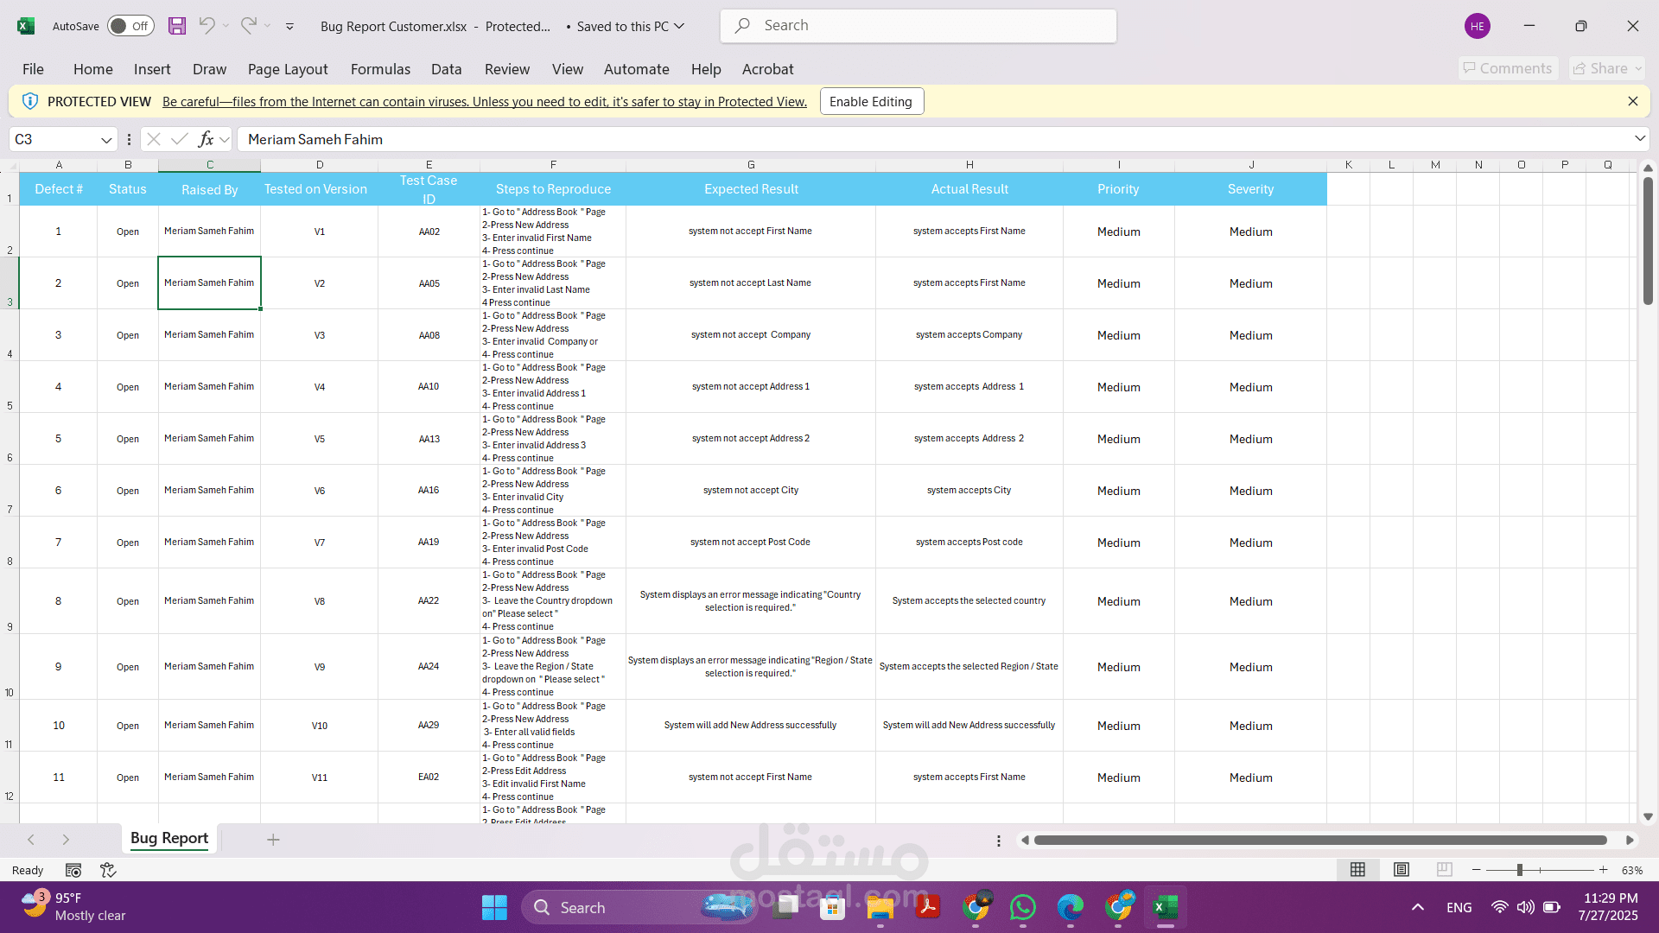
Task: Open the Name Box dropdown arrow
Action: tap(106, 139)
